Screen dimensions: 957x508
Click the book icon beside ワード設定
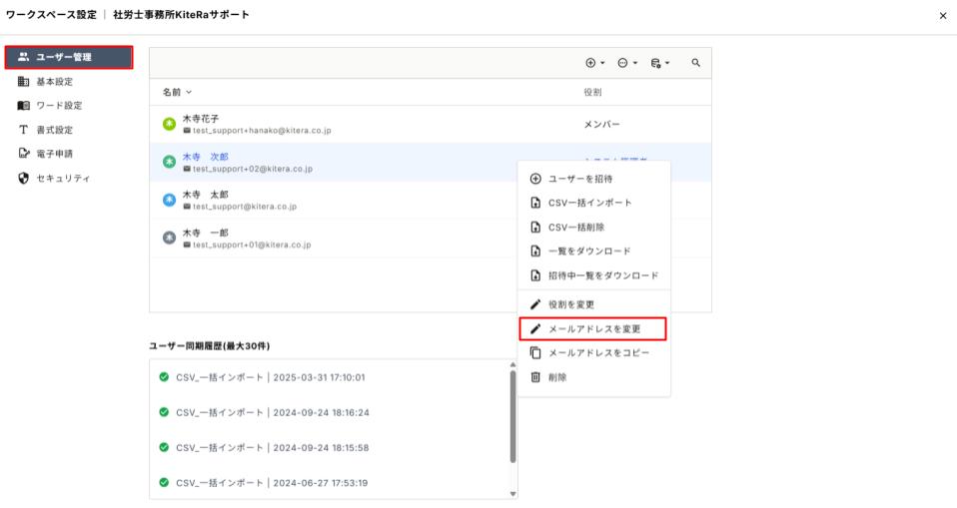(x=23, y=106)
